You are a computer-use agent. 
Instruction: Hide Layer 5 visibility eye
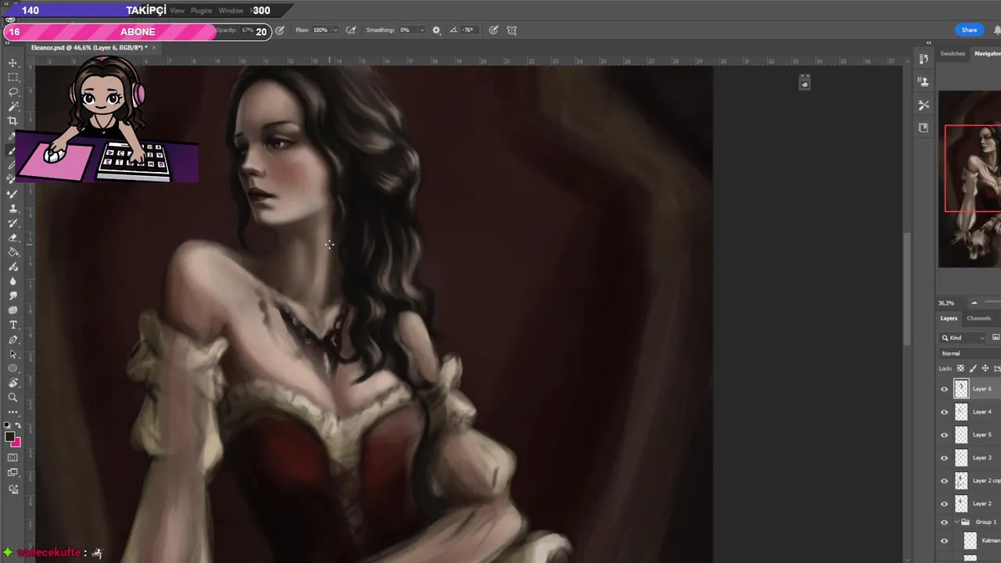point(944,435)
